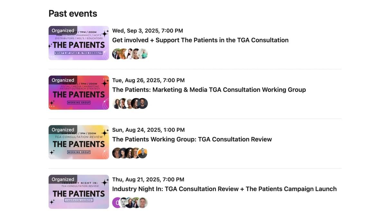
Task: Click the 'Past events' section heading
Action: [x=73, y=14]
